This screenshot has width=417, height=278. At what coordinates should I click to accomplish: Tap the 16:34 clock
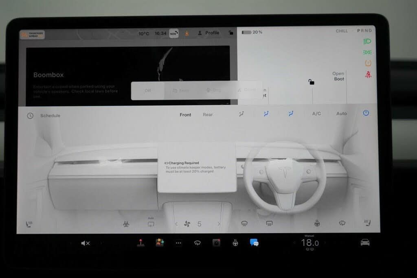(160, 33)
